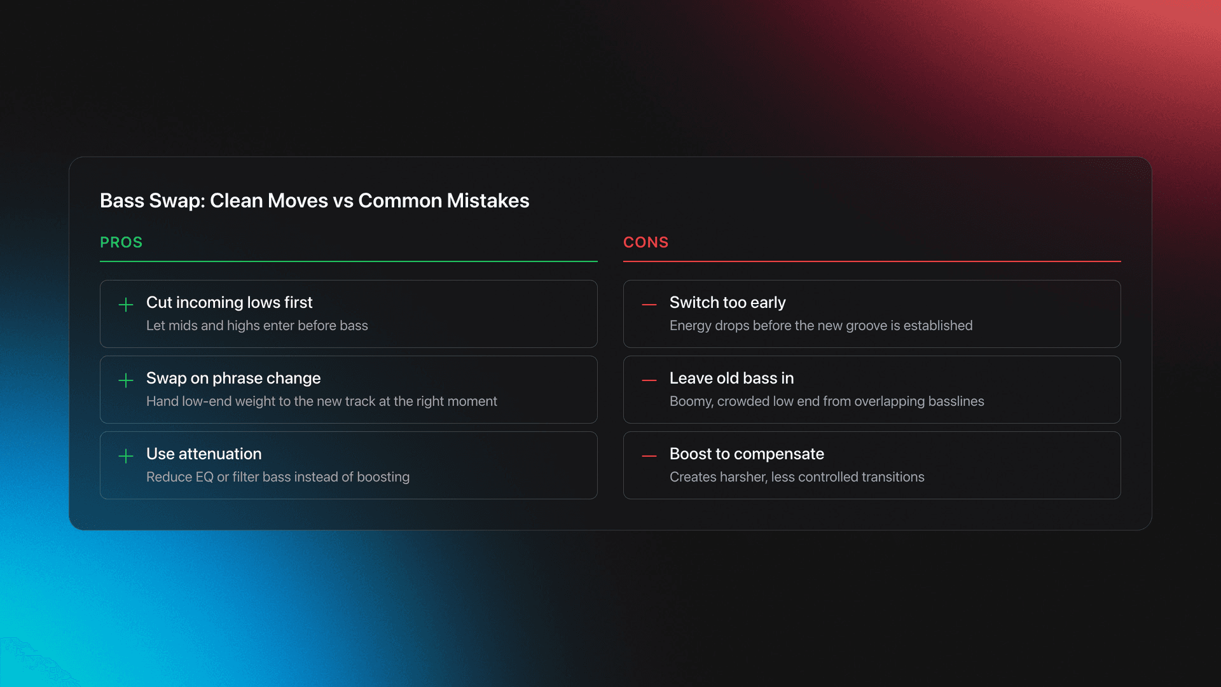Viewport: 1221px width, 687px height.
Task: Click the minus icon beside Boost to compensate
Action: [649, 456]
